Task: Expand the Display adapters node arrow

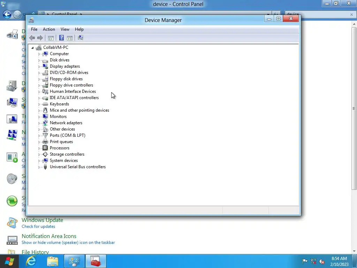Action: point(39,67)
